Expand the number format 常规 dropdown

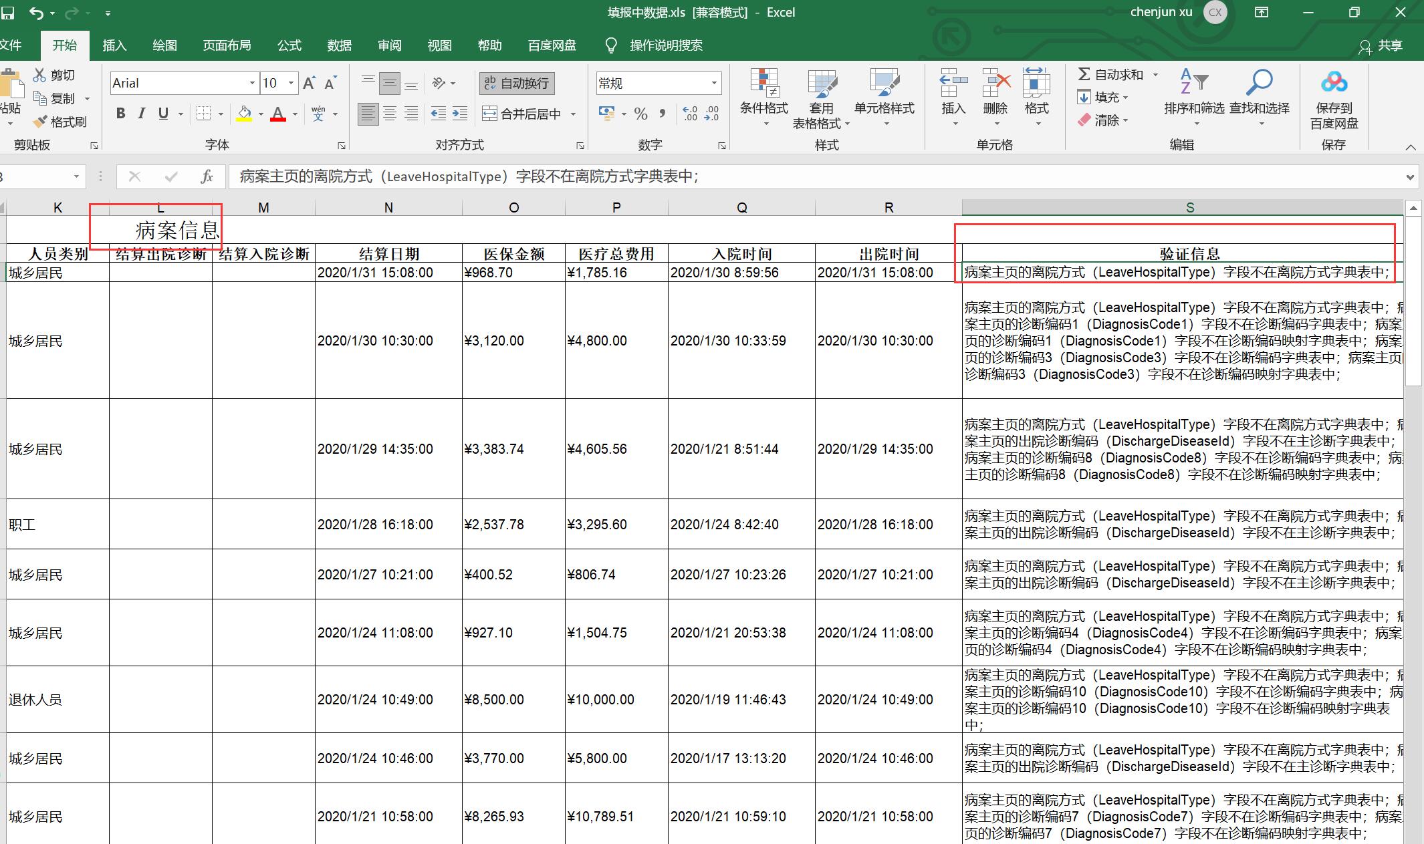pyautogui.click(x=714, y=83)
